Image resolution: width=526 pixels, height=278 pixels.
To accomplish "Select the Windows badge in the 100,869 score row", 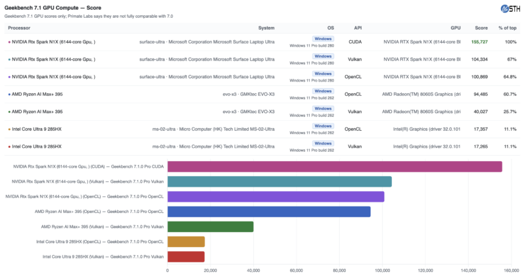I will click(x=323, y=74).
